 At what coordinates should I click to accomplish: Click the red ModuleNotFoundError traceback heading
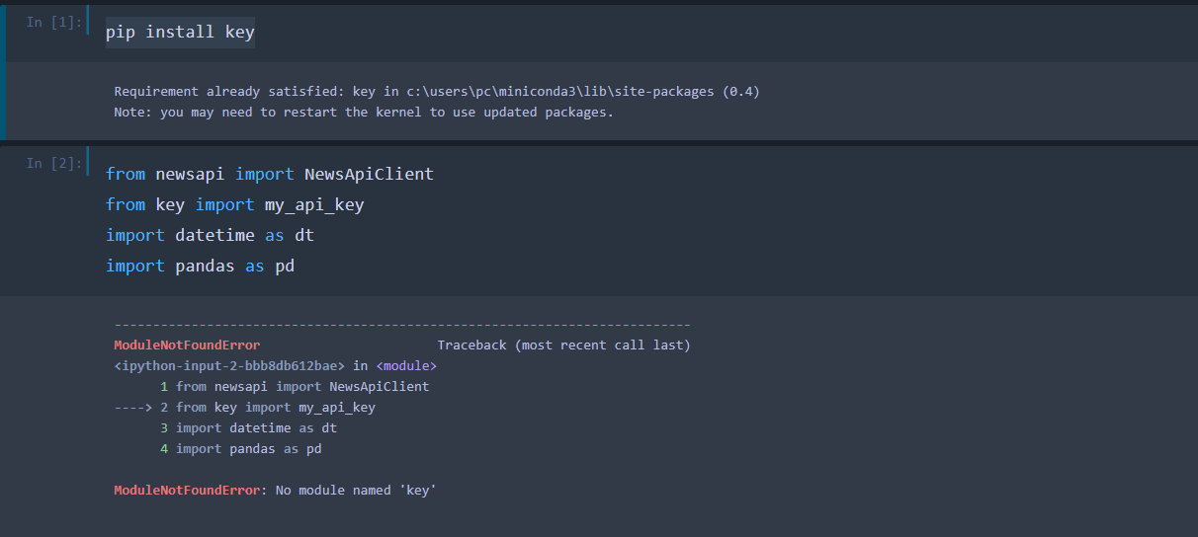[x=187, y=345]
